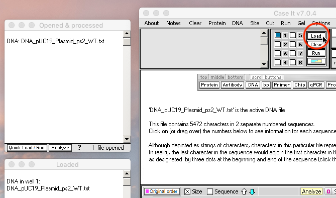Screen dimensions: 336x198
Task: Select the magenta Original order swatch button
Action: click(162, 191)
